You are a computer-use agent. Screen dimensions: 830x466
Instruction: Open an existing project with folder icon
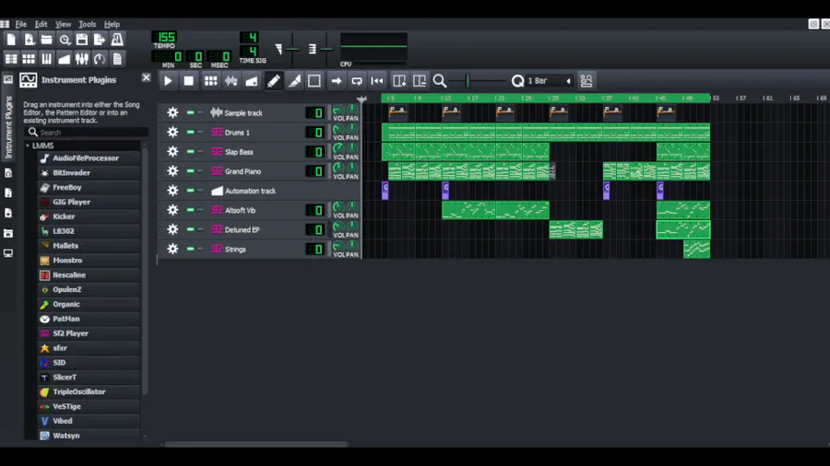point(47,40)
